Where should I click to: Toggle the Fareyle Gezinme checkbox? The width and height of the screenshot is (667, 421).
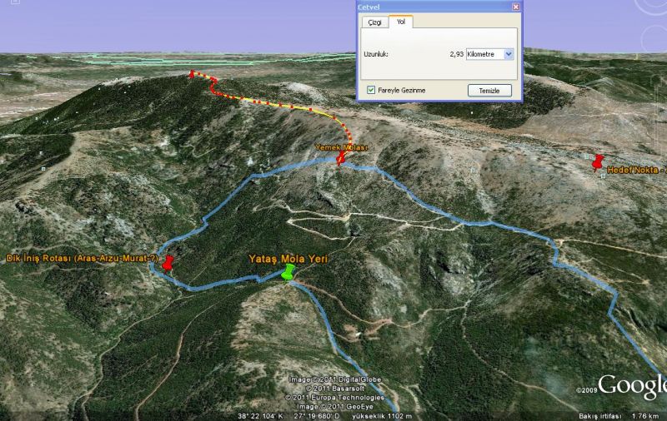[x=371, y=90]
